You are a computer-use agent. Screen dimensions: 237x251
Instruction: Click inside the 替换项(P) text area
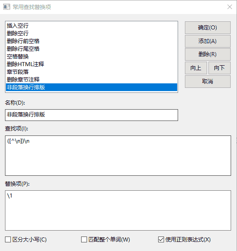click(118, 210)
